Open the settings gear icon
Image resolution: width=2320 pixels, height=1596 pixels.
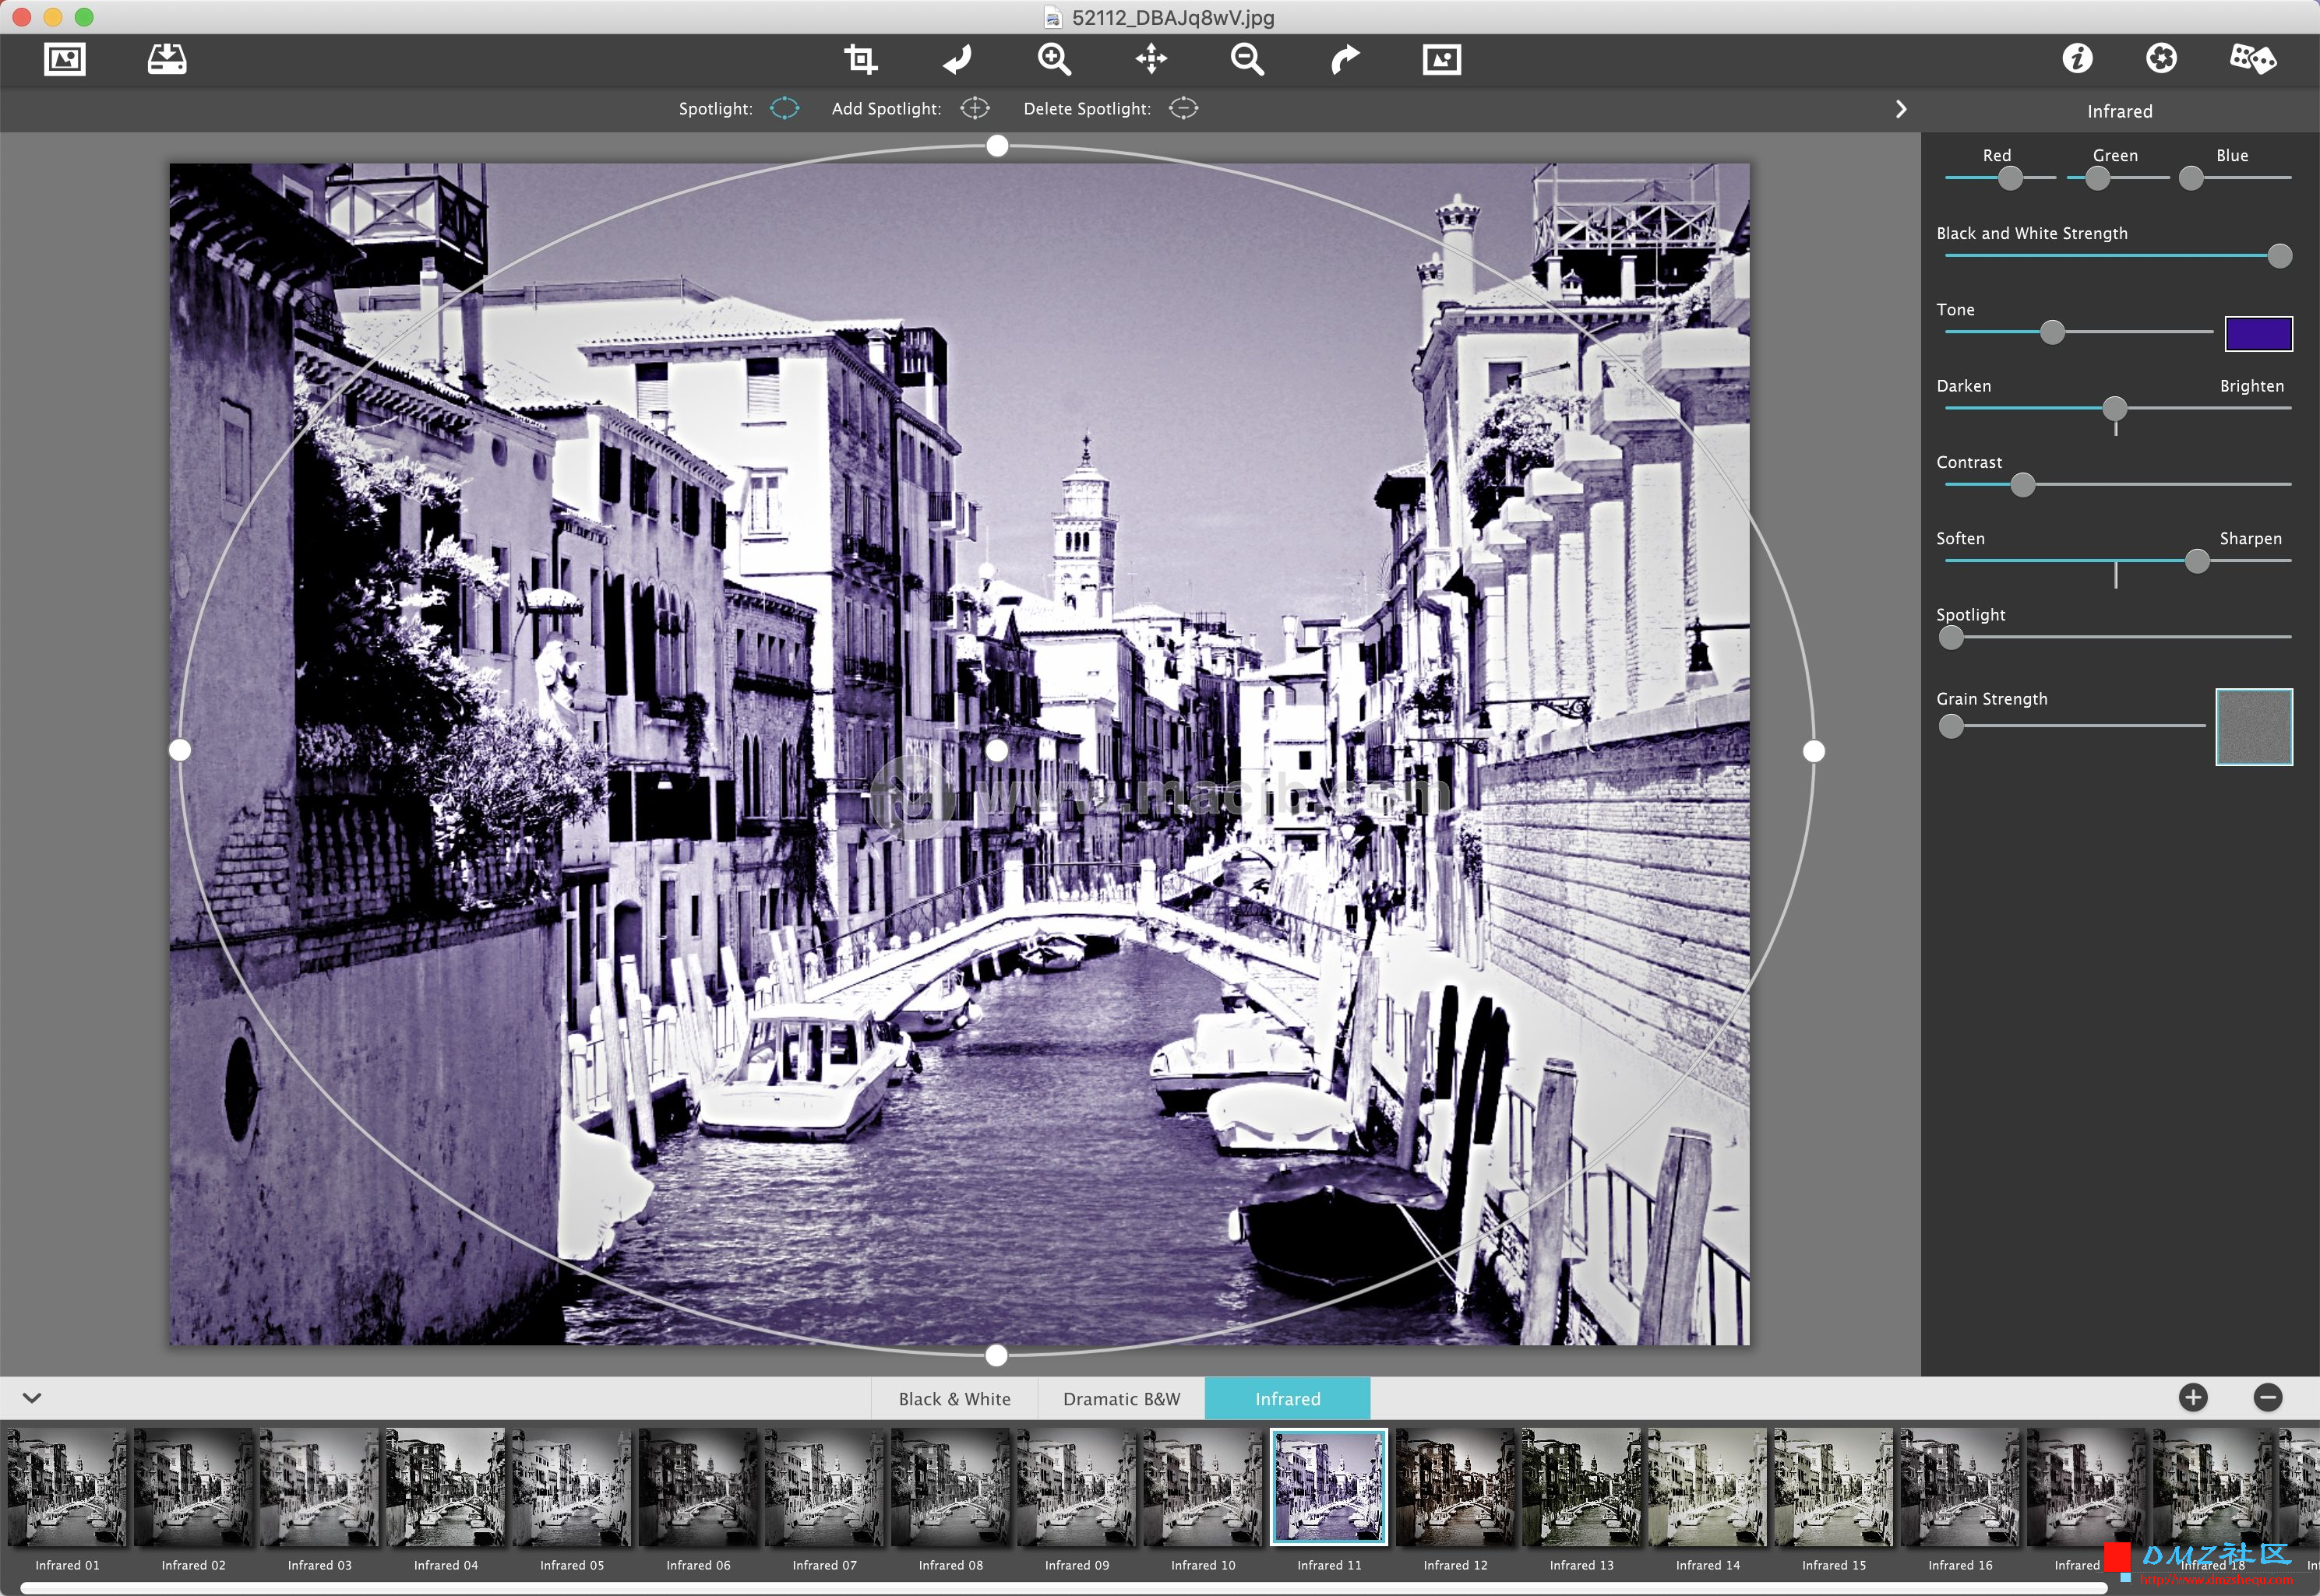coord(2161,58)
